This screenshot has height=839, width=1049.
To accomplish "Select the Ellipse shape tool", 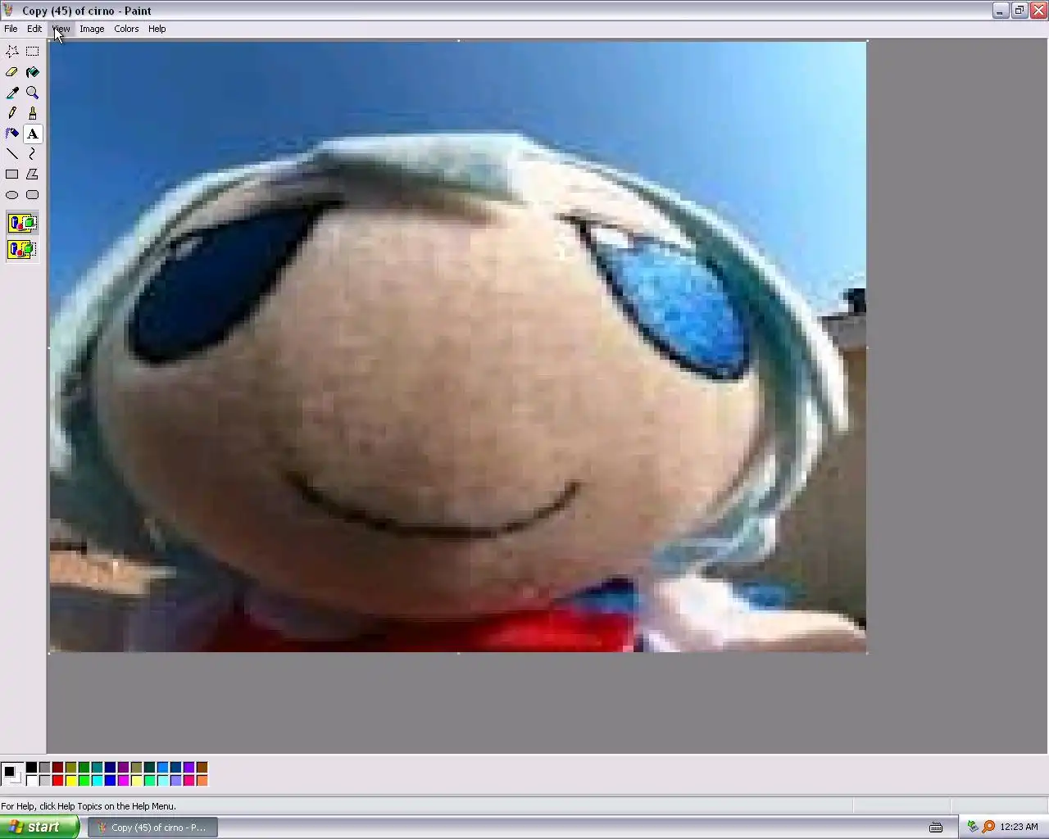I will tap(12, 195).
